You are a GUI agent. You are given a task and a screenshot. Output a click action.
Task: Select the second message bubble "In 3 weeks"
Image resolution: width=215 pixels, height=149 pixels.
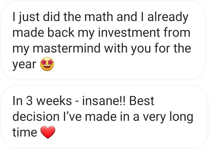point(104,117)
